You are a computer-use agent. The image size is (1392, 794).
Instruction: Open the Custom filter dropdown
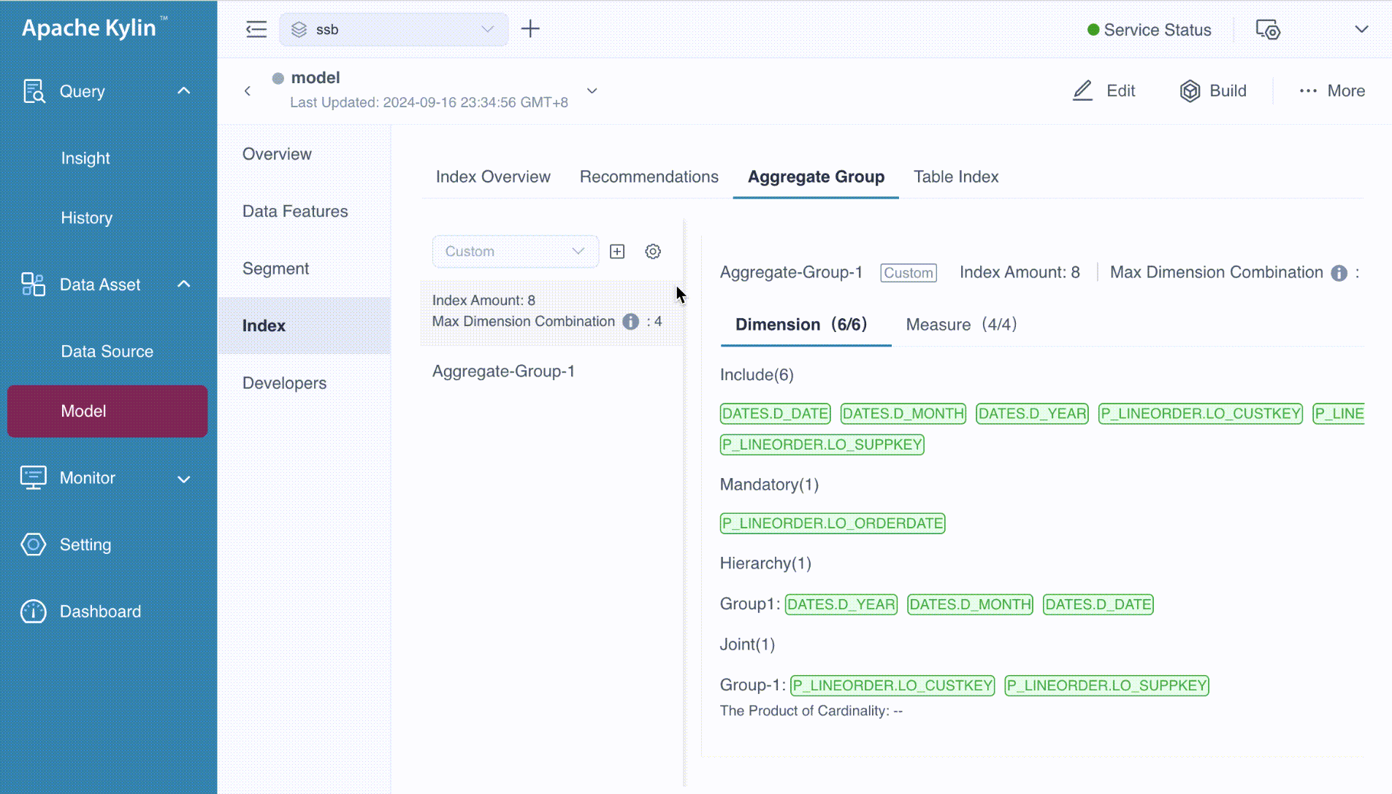click(515, 252)
